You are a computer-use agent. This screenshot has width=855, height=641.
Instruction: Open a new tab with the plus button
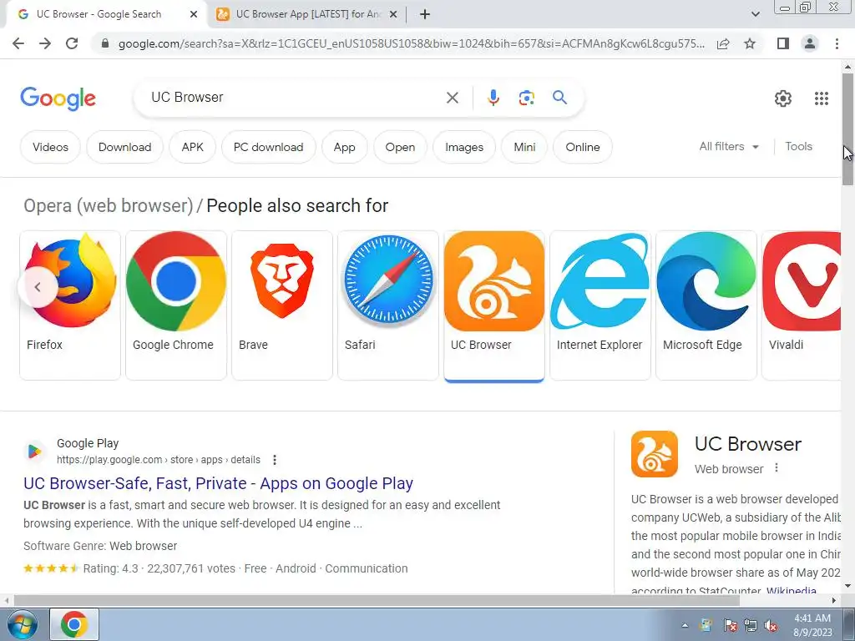(425, 14)
